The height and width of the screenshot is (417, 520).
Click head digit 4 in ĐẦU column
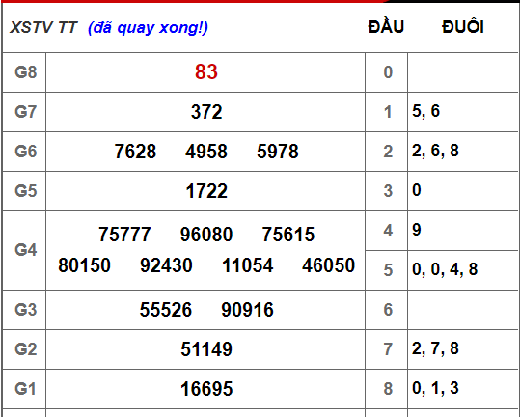pyautogui.click(x=388, y=231)
